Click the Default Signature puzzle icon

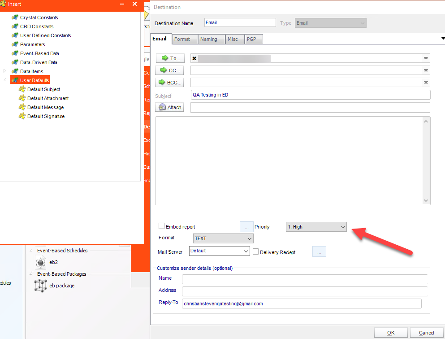pyautogui.click(x=22, y=116)
